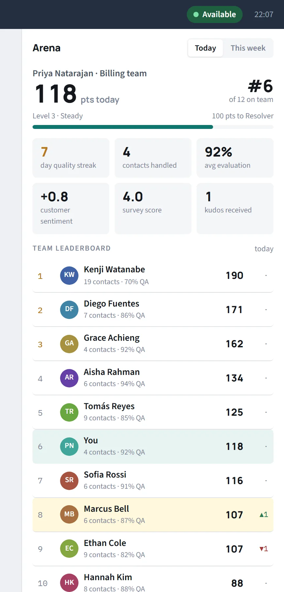Screen dimensions: 284x592
Task: Select Diego Fuentes' name in the leaderboard
Action: [112, 304]
